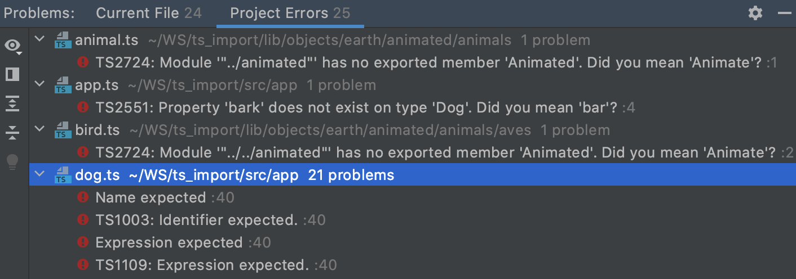Screen dimensions: 796x279
Task: Collapse the dog.ts problems node
Action: (39, 175)
